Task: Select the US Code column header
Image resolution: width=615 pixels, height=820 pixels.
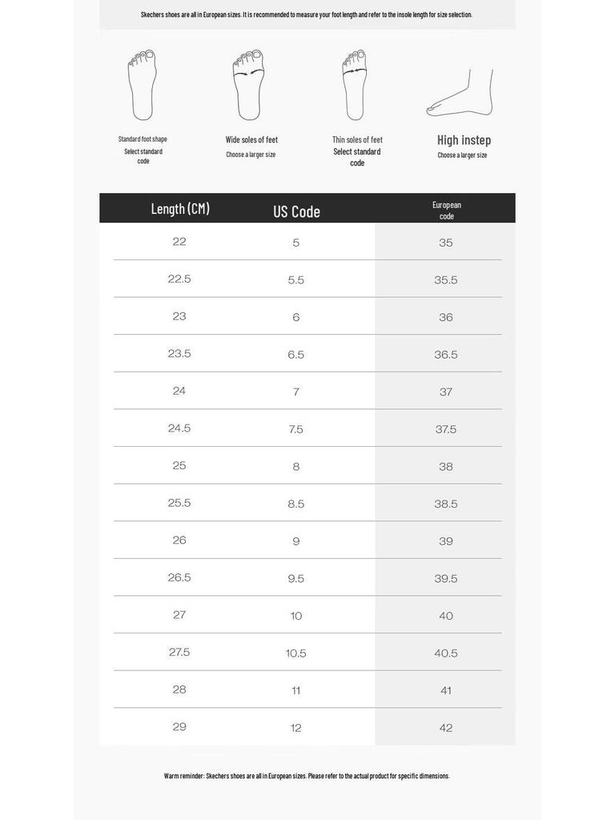Action: coord(296,211)
